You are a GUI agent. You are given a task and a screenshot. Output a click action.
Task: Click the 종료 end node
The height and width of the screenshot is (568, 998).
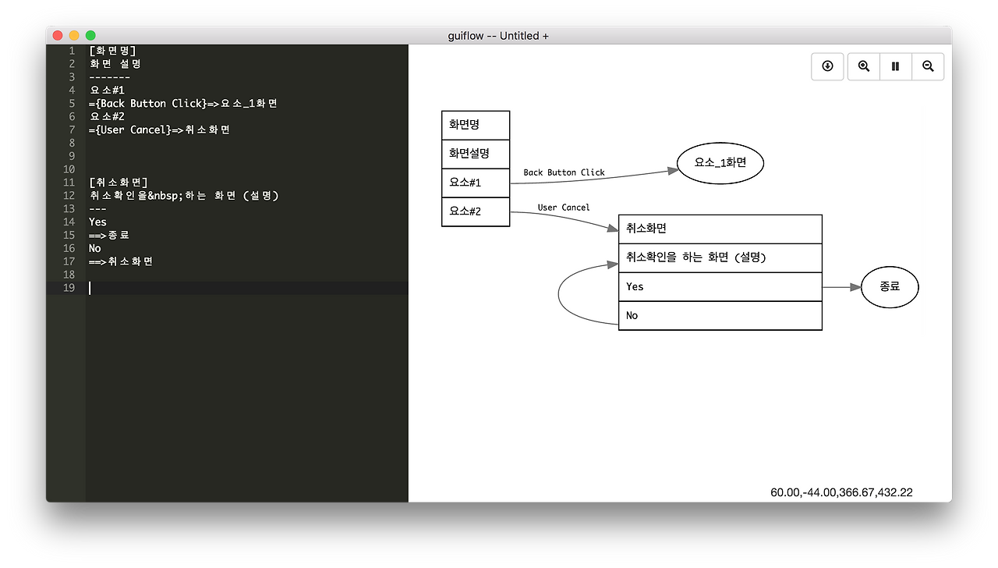click(x=890, y=287)
